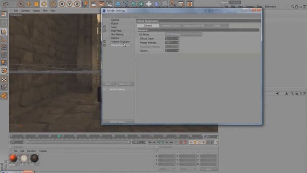The width and height of the screenshot is (307, 173).
Task: Open the viewport Cameras menu
Action: [x=25, y=11]
